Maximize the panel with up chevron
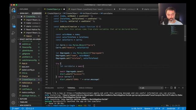 [x=179, y=88]
